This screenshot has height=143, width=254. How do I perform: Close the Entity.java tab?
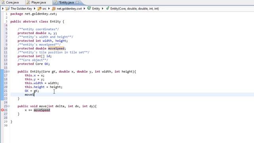click(x=77, y=2)
